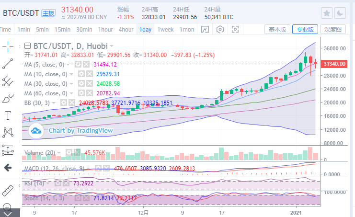Switch to 30min timeframe

click(x=84, y=29)
